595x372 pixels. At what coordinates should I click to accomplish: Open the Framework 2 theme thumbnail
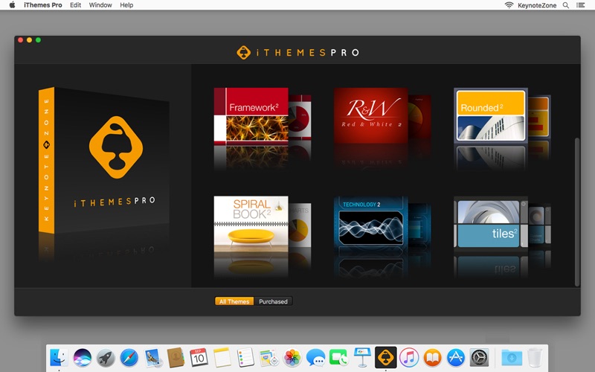251,116
